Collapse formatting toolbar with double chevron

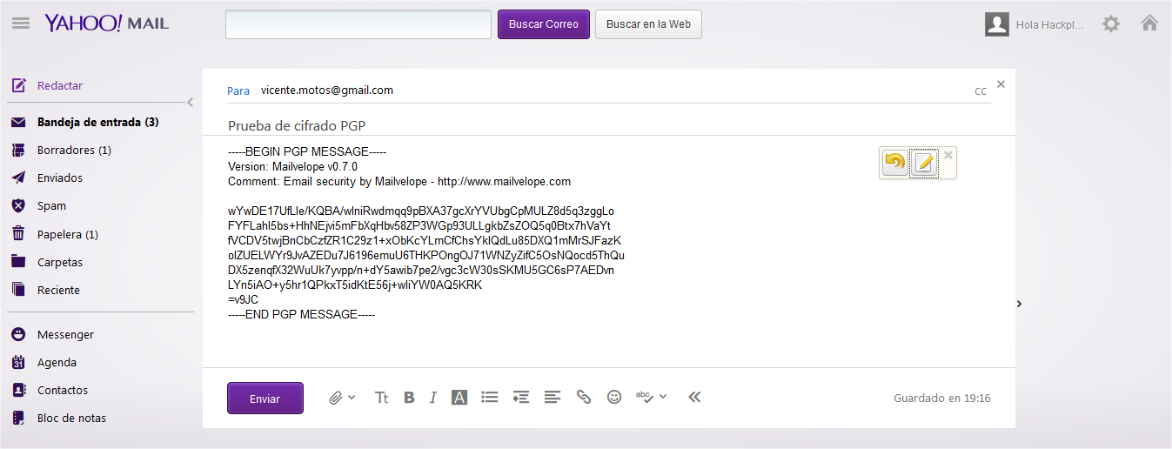(x=694, y=397)
